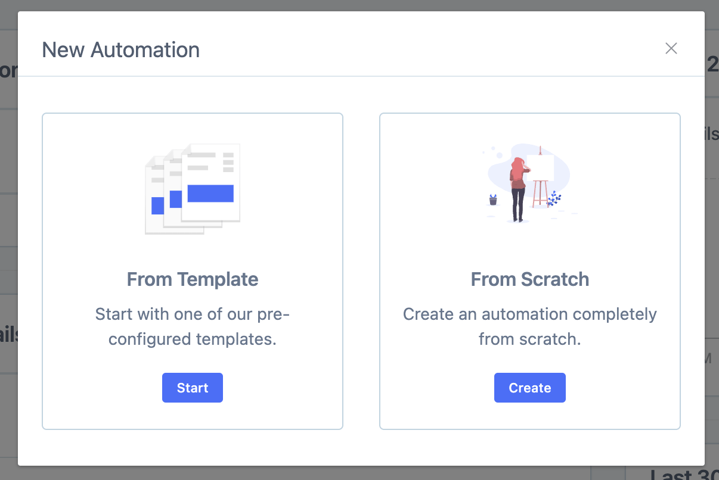Click the stacked documents template illustration
Screen dimensions: 719x480
click(x=193, y=189)
